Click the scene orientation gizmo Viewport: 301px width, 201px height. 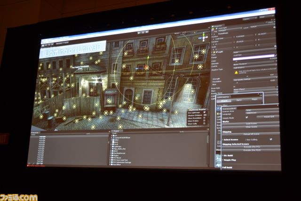tap(204, 38)
